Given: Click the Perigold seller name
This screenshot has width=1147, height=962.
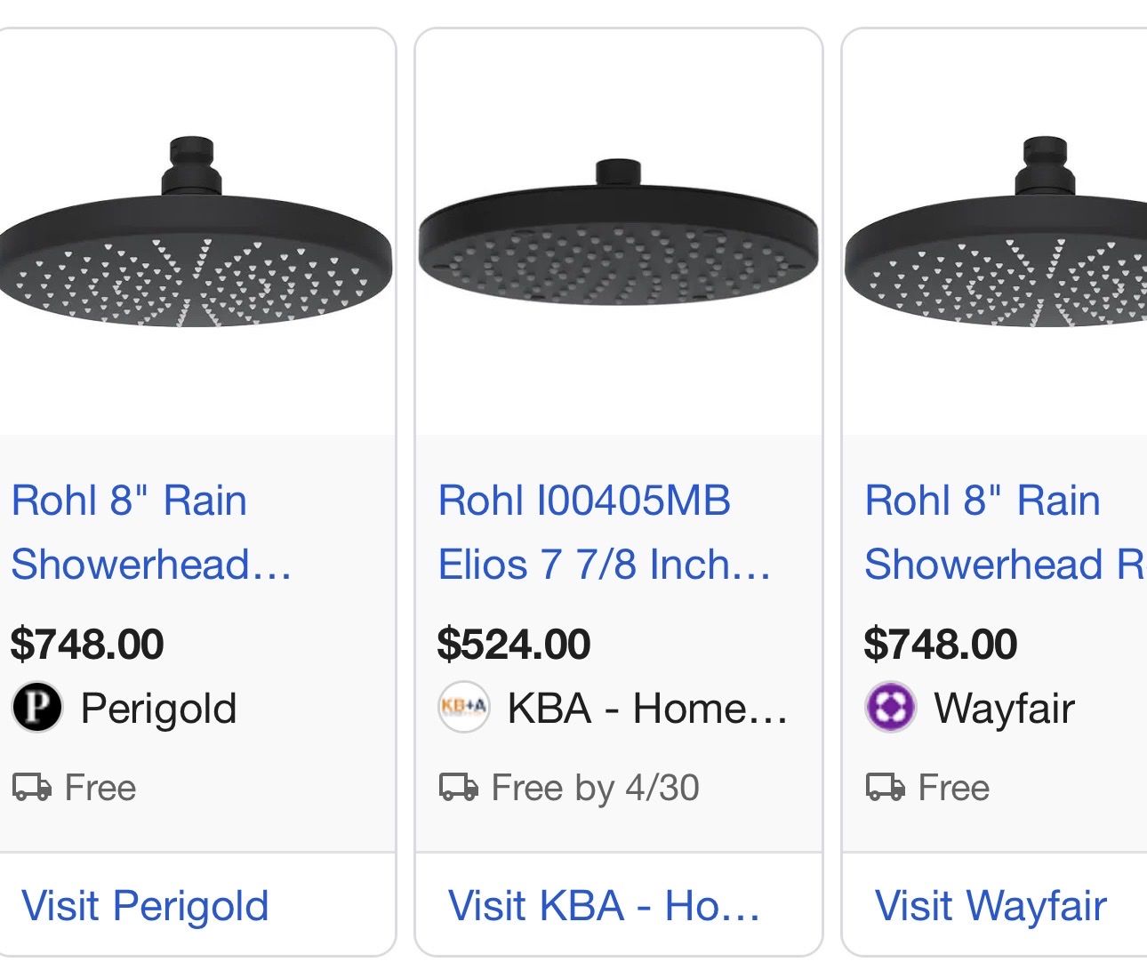Looking at the screenshot, I should pos(158,709).
